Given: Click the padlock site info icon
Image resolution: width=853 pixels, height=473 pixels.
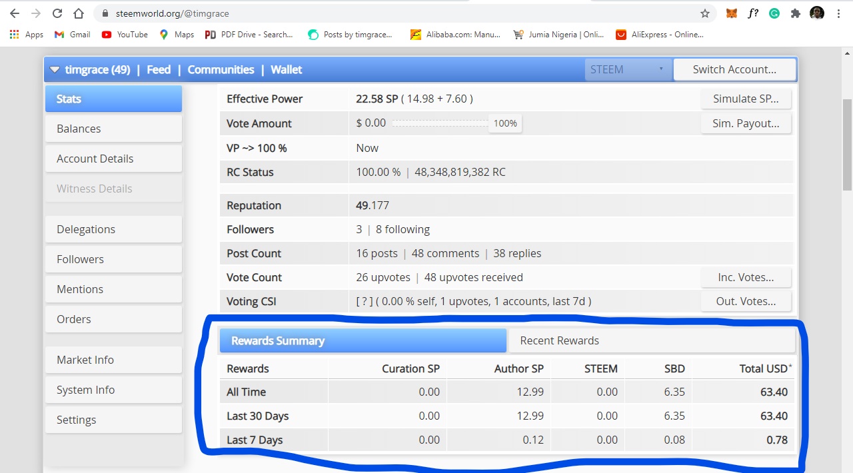Looking at the screenshot, I should pyautogui.click(x=105, y=13).
